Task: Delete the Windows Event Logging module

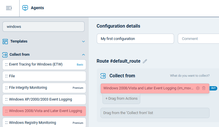Action: click(204, 88)
